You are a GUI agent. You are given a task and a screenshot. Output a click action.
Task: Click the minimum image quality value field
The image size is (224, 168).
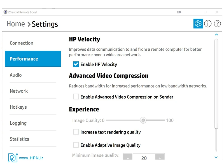[x=144, y=158]
